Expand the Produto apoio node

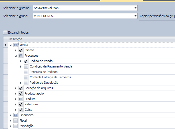(16, 94)
